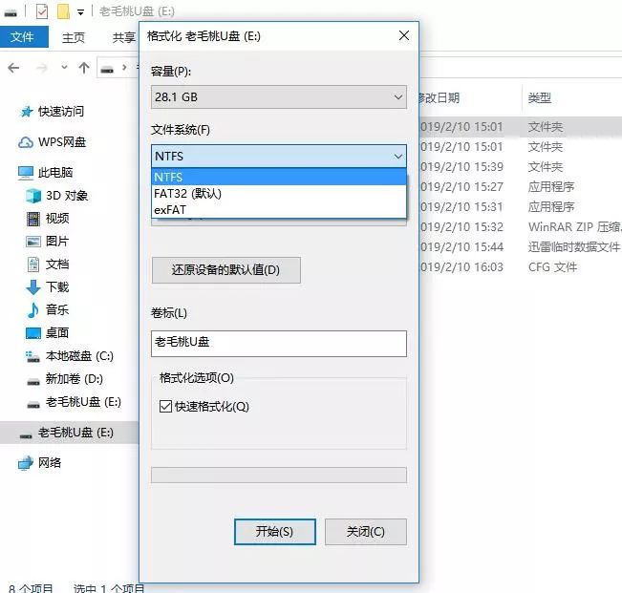Click the 关闭(C) button

pyautogui.click(x=365, y=532)
